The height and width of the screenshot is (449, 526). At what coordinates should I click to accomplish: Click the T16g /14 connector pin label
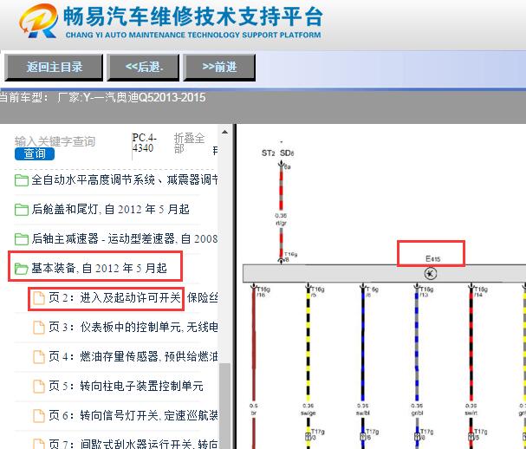pos(481,292)
